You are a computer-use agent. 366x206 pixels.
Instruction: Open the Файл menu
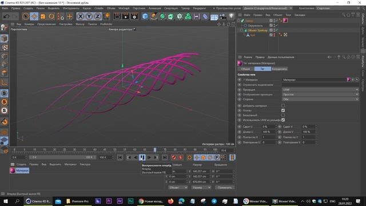click(5, 8)
